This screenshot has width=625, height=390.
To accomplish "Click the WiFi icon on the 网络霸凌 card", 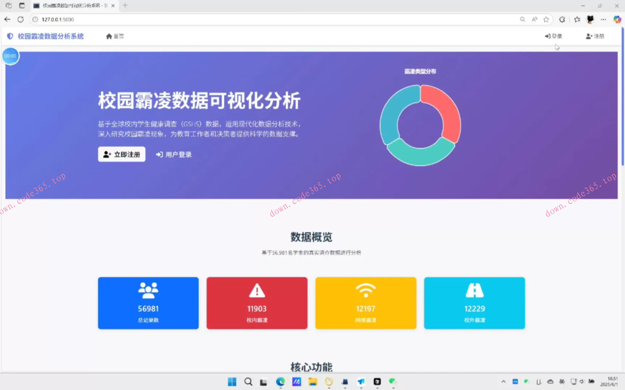I will point(366,290).
